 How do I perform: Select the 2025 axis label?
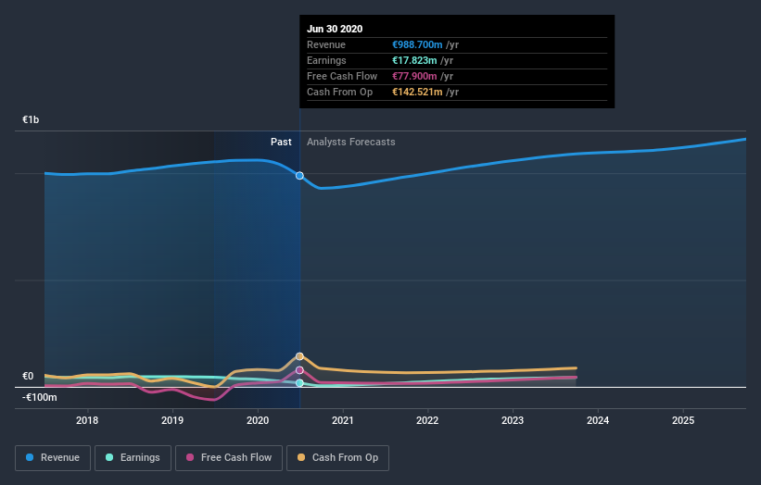point(683,420)
